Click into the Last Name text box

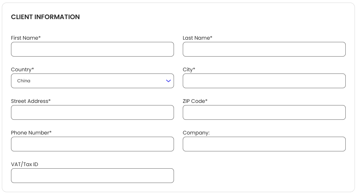click(264, 49)
